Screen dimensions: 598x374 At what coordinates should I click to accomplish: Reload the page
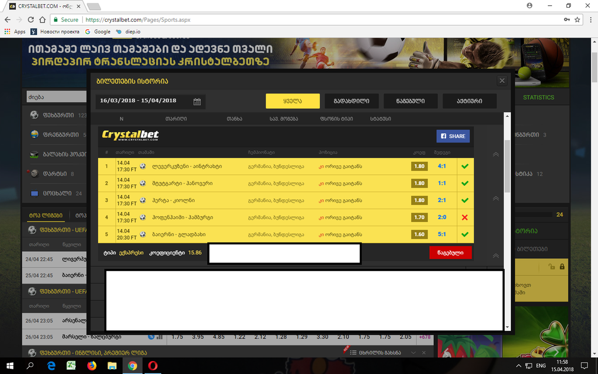coord(30,19)
